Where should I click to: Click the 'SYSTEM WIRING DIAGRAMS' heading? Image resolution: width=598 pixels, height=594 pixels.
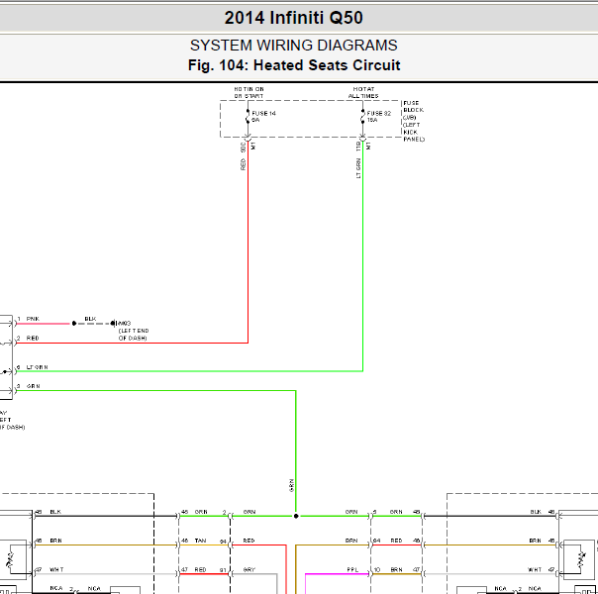click(x=294, y=46)
